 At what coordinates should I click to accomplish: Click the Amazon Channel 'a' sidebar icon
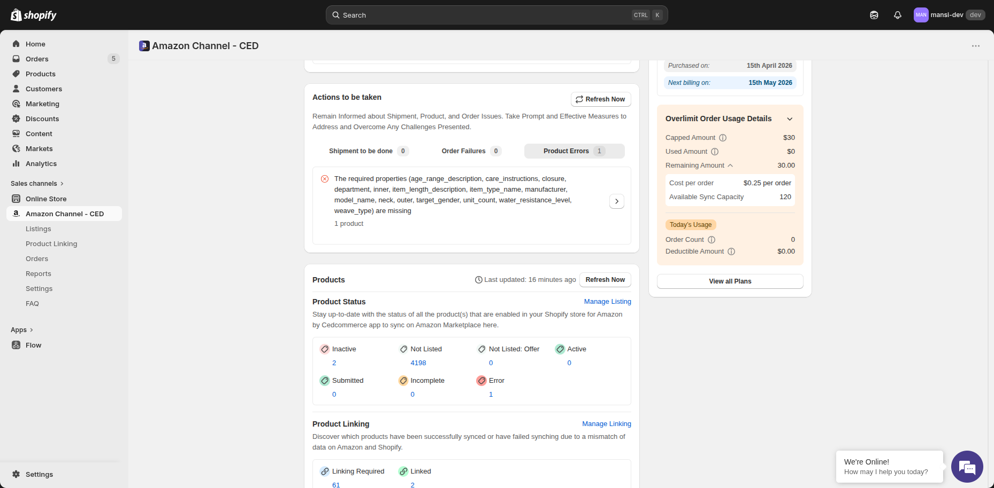(x=16, y=214)
